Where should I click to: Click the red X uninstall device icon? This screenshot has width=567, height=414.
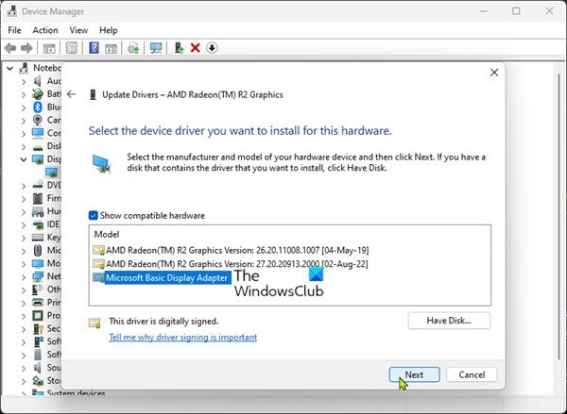pyautogui.click(x=195, y=48)
